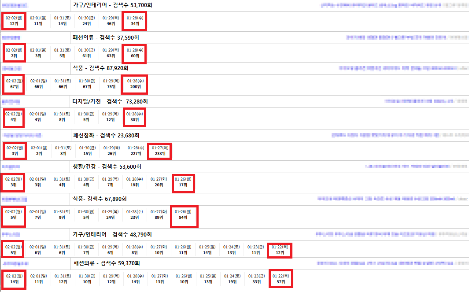Select the 01-28(수) cell showing 200위
Image resolution: width=469 pixels, height=292 pixels.
135,84
